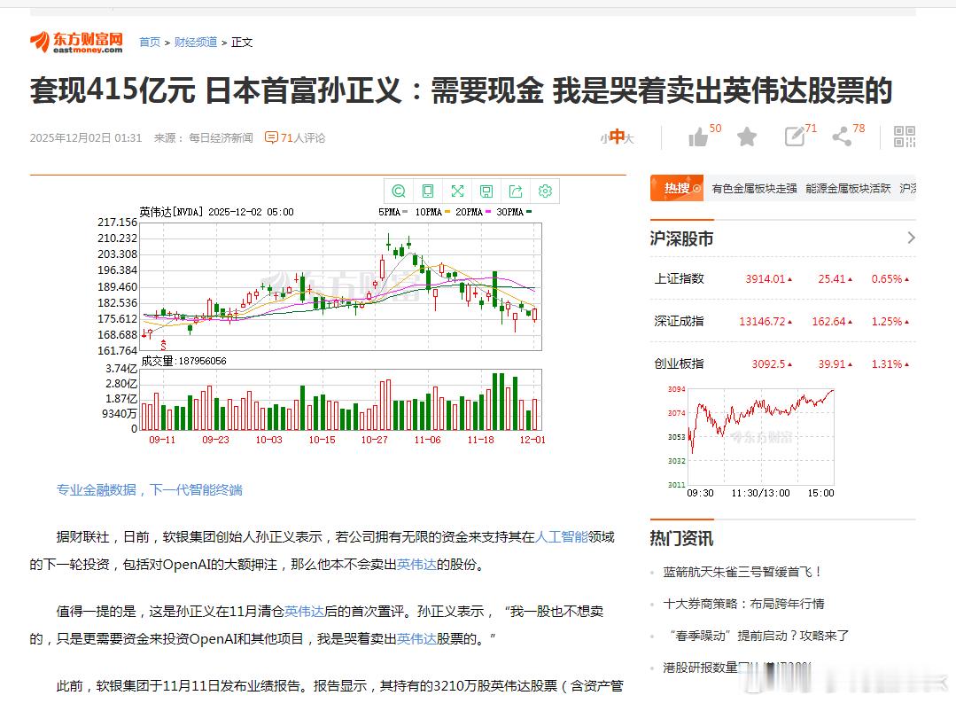Favorite the article with the star icon
Screen dimensions: 956x703
(747, 137)
